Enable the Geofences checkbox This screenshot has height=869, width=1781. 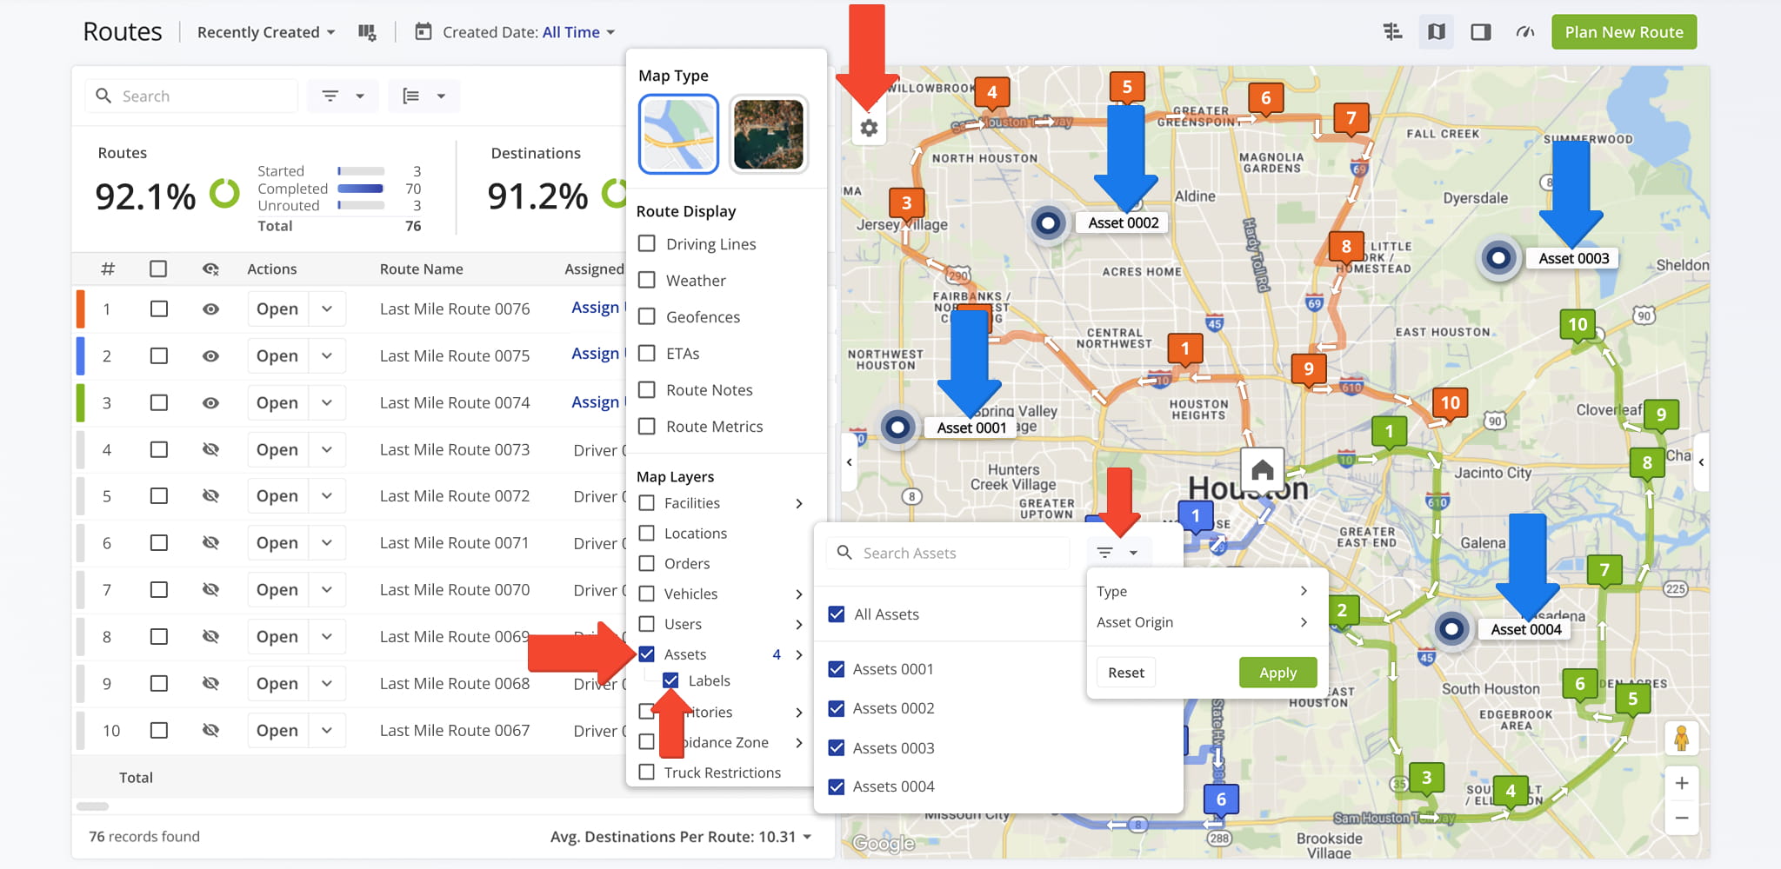click(647, 316)
